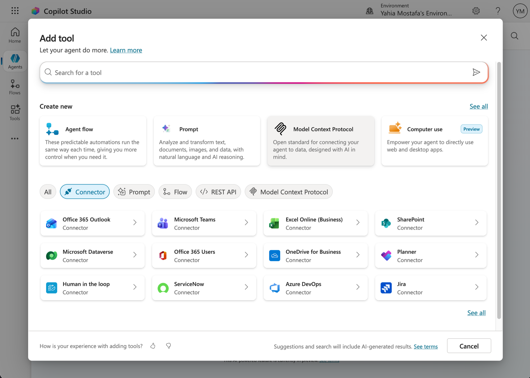The height and width of the screenshot is (378, 530).
Task: Click See all next to Create new
Action: pos(479,106)
